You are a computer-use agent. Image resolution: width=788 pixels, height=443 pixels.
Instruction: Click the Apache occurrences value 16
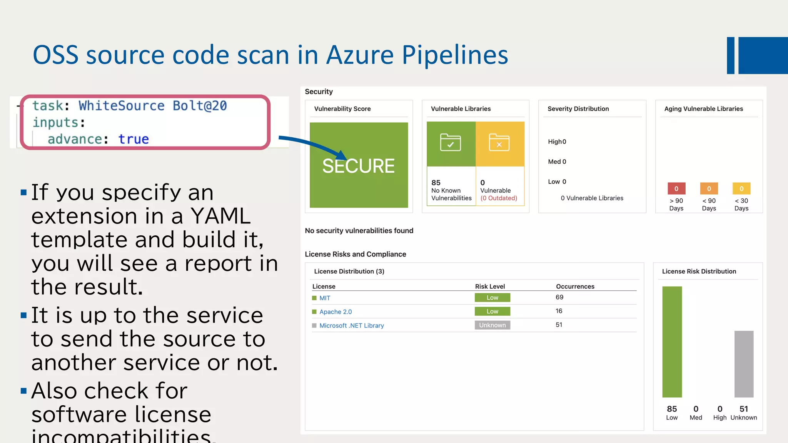point(559,311)
